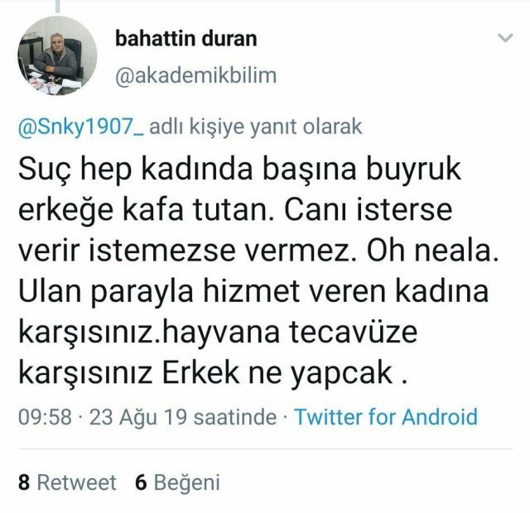Image resolution: width=530 pixels, height=513 pixels.
Task: Click the word "Retweet" in stats row
Action: 77,482
